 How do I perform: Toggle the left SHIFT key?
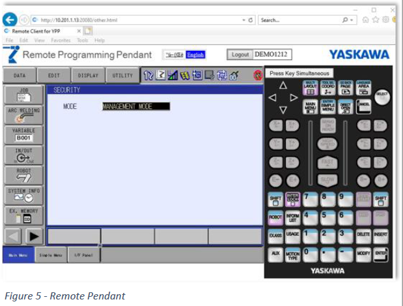coord(275,200)
